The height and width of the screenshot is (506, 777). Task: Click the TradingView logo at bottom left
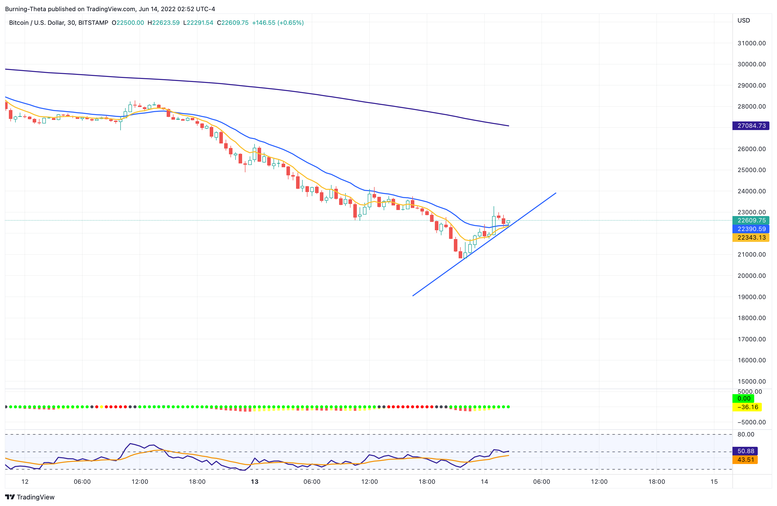click(30, 497)
